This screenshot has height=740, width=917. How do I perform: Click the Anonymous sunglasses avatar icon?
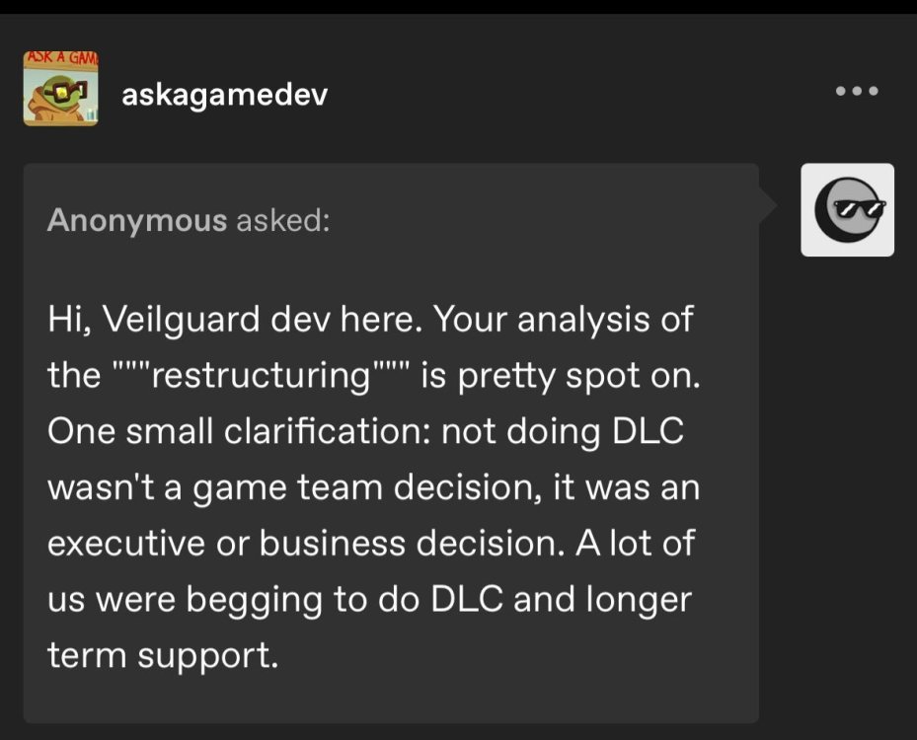pyautogui.click(x=847, y=210)
